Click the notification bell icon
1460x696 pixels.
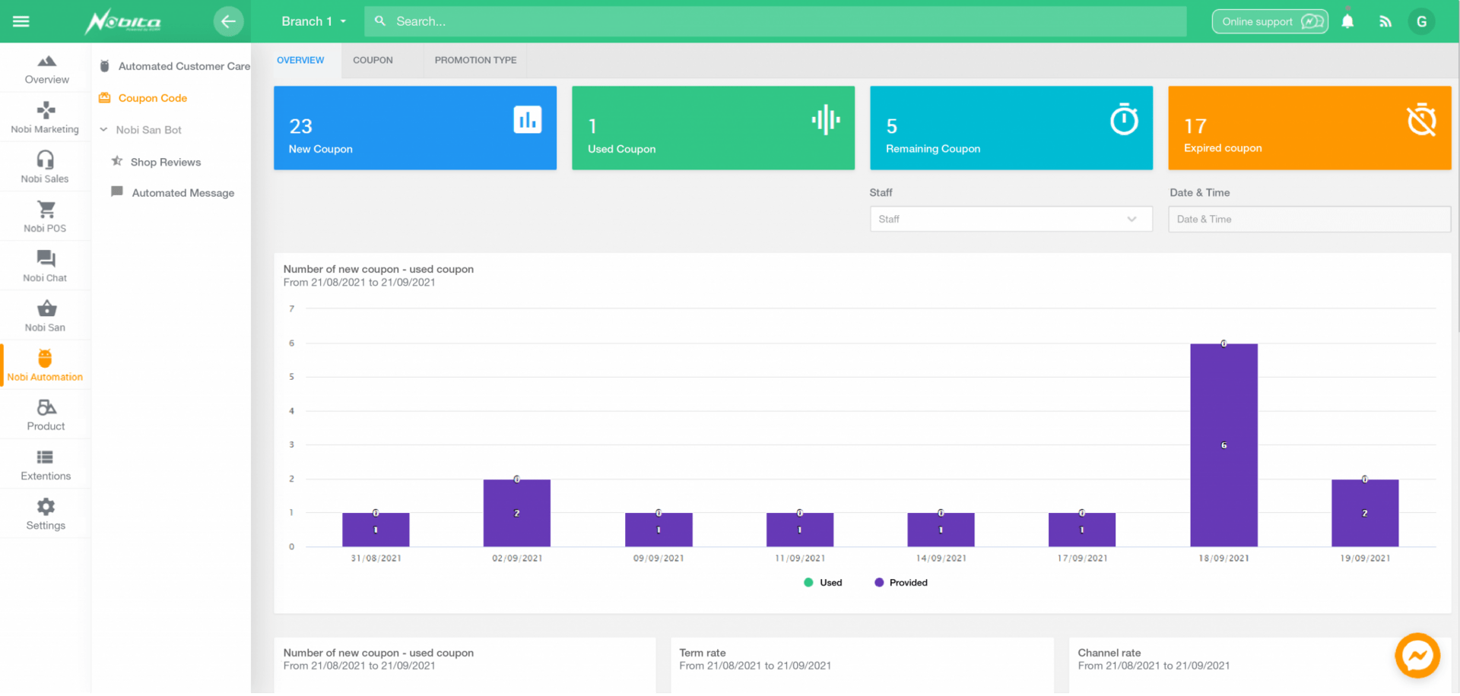point(1347,21)
